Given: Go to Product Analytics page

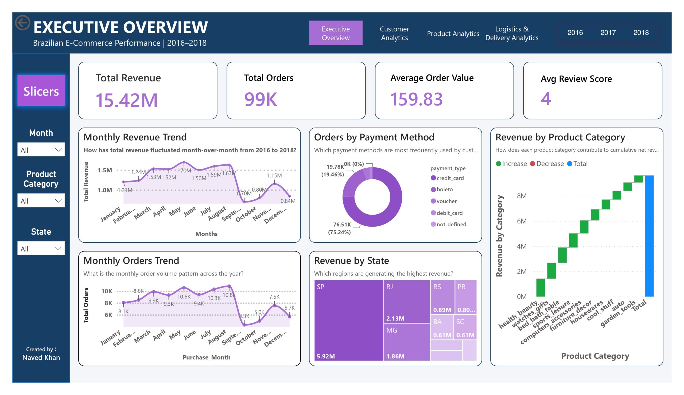Looking at the screenshot, I should point(453,34).
